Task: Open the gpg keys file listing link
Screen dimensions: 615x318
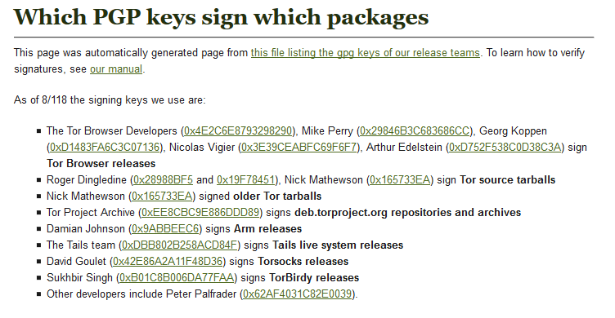Action: click(x=365, y=53)
